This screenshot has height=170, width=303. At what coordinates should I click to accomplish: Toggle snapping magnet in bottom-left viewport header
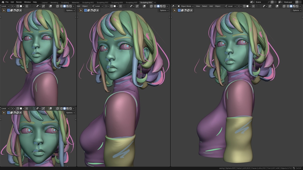[18, 109]
